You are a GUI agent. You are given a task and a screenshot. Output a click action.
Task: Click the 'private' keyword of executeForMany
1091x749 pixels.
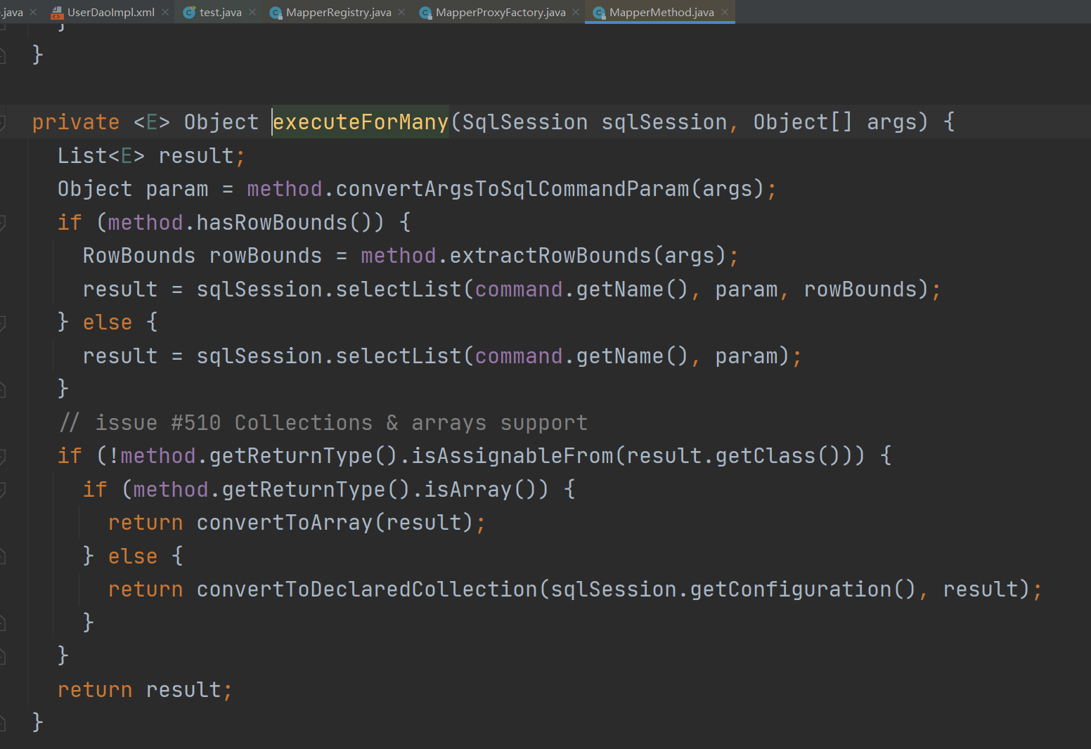[x=76, y=122]
